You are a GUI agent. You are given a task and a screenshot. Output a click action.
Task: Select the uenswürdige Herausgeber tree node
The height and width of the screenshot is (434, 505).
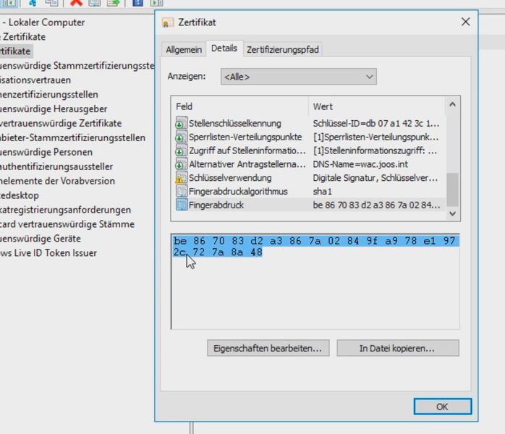click(x=54, y=109)
